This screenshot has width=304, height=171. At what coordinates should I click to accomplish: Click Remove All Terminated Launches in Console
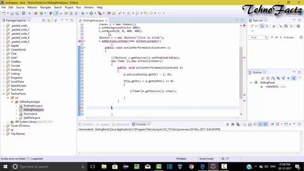click(238, 124)
